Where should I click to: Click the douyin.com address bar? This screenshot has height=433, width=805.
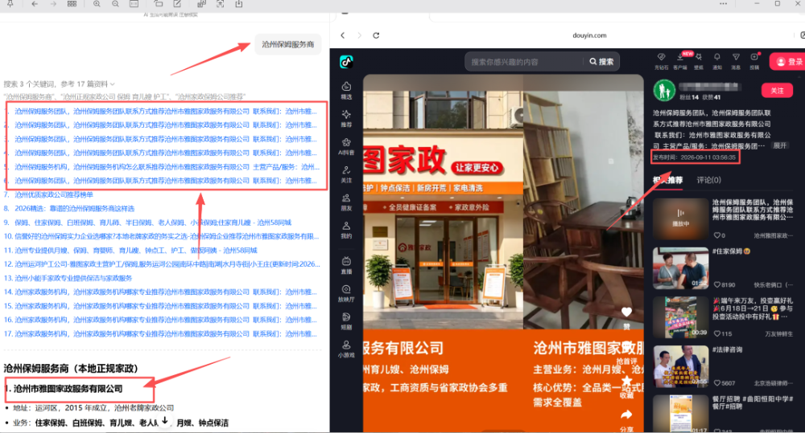[589, 35]
